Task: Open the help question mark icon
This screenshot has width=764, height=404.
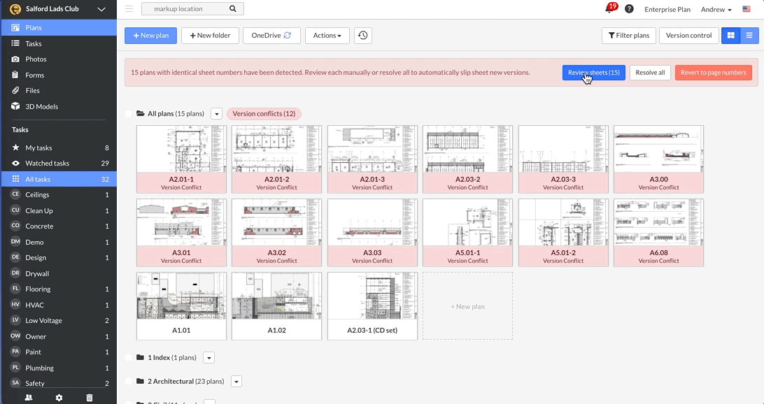Action: (629, 9)
